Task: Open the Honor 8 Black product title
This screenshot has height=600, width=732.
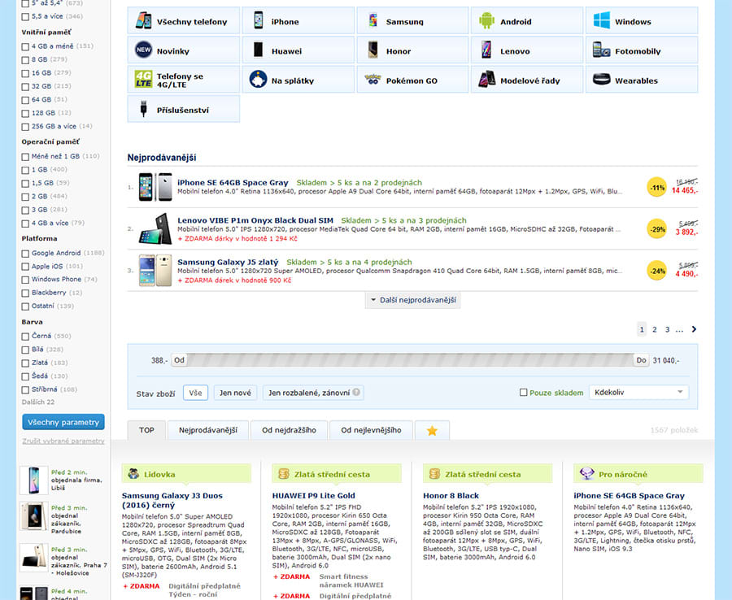Action: 451,495
